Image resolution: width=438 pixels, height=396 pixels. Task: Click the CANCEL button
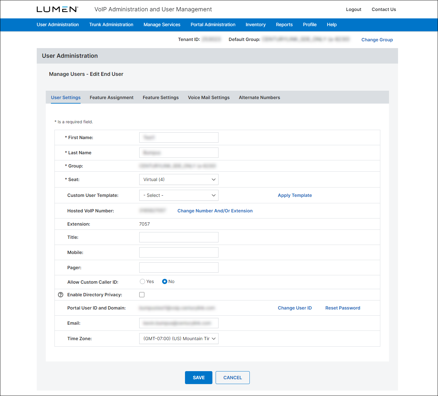pyautogui.click(x=232, y=377)
